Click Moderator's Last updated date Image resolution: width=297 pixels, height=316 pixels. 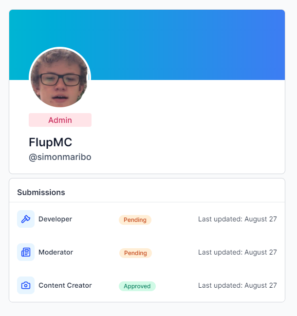coord(238,252)
